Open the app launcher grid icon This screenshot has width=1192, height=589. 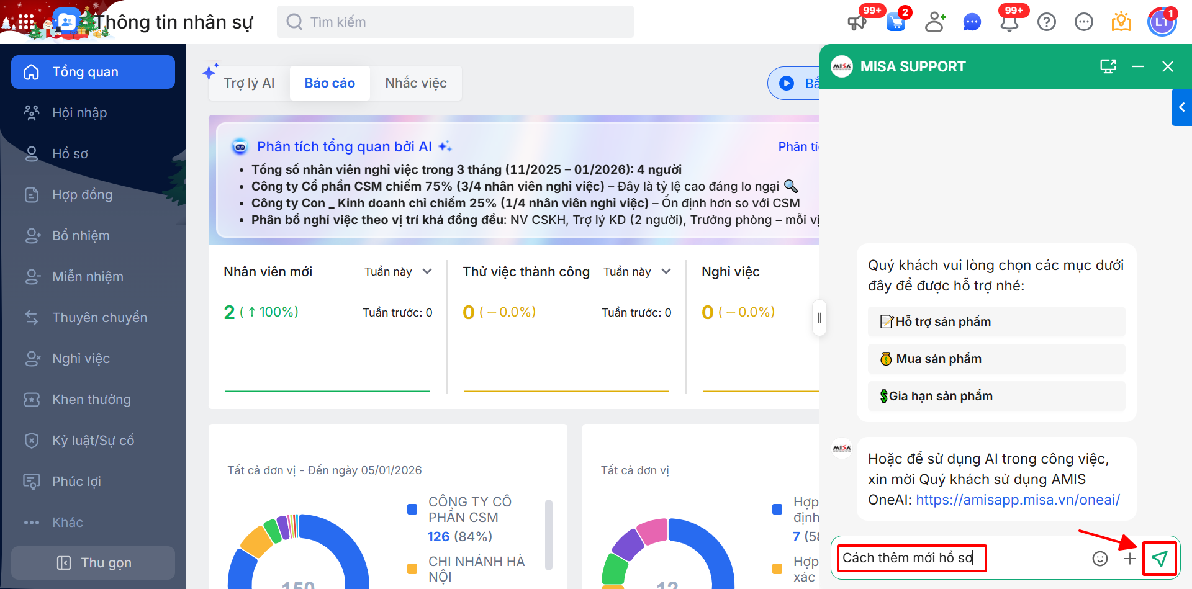(x=26, y=22)
